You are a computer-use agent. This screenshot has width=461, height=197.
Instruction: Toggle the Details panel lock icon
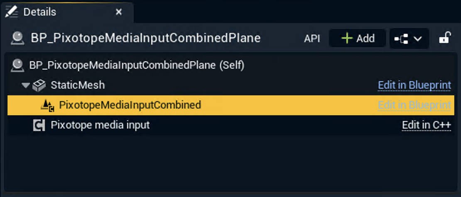pyautogui.click(x=445, y=39)
